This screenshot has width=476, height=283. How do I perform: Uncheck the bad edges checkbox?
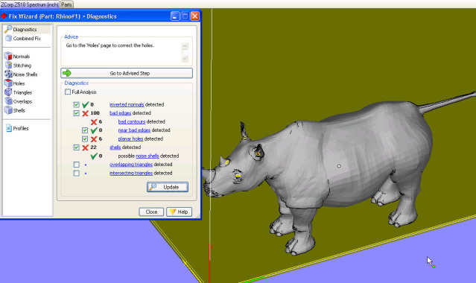click(x=76, y=113)
